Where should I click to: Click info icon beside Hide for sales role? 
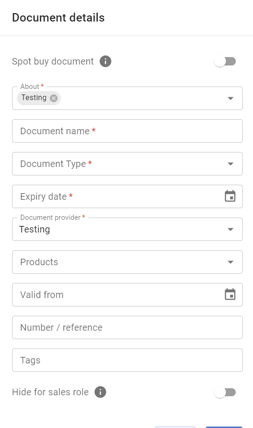[100, 392]
